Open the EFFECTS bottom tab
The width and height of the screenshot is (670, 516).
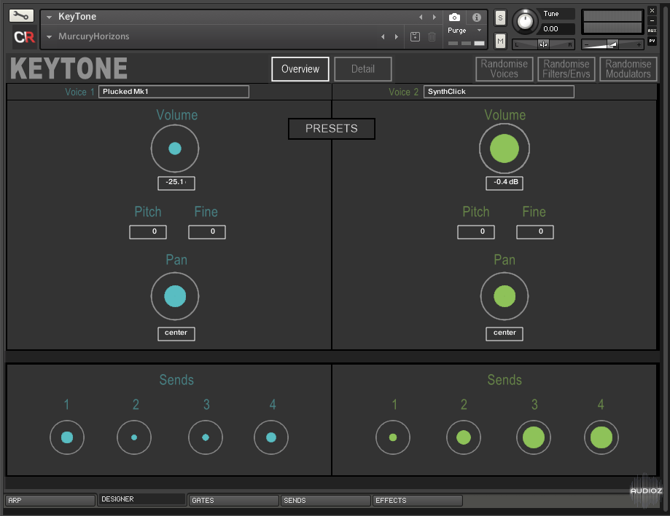(x=418, y=500)
